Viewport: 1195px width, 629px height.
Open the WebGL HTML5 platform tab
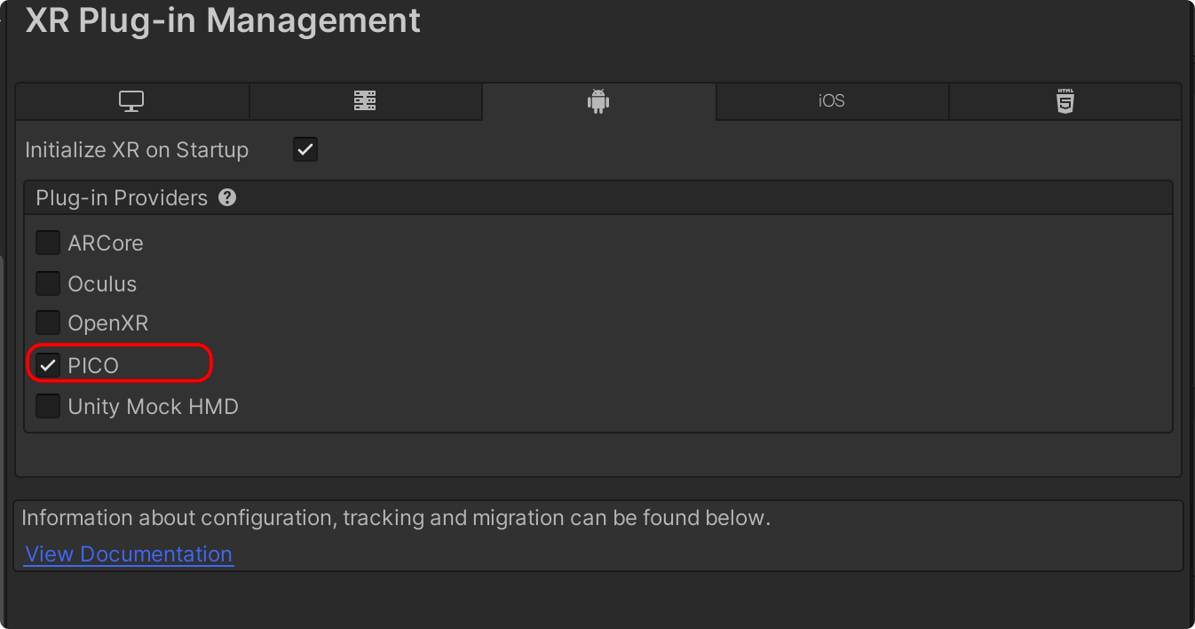pos(1064,101)
